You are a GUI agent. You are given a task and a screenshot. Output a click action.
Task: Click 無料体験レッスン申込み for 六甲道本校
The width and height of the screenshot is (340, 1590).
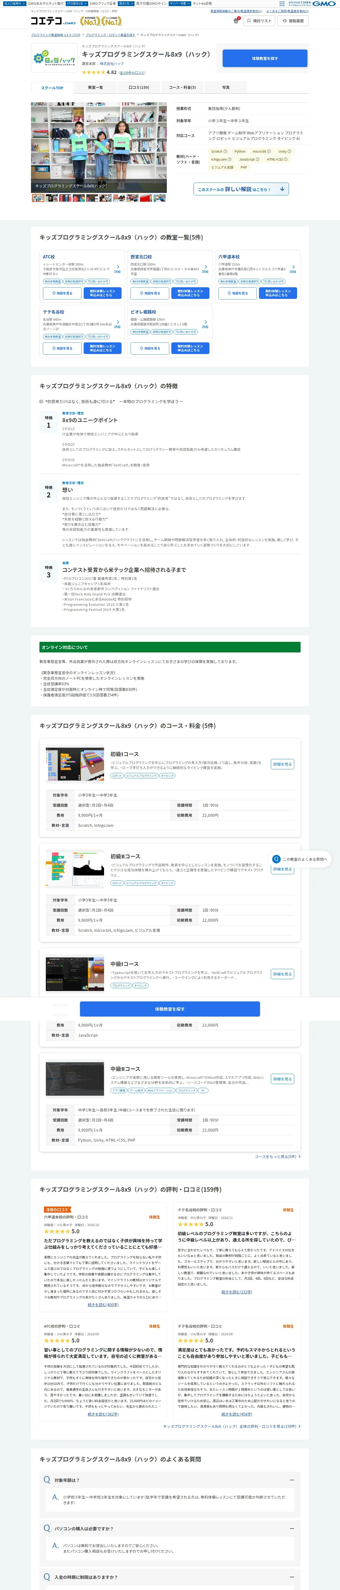coord(278,293)
